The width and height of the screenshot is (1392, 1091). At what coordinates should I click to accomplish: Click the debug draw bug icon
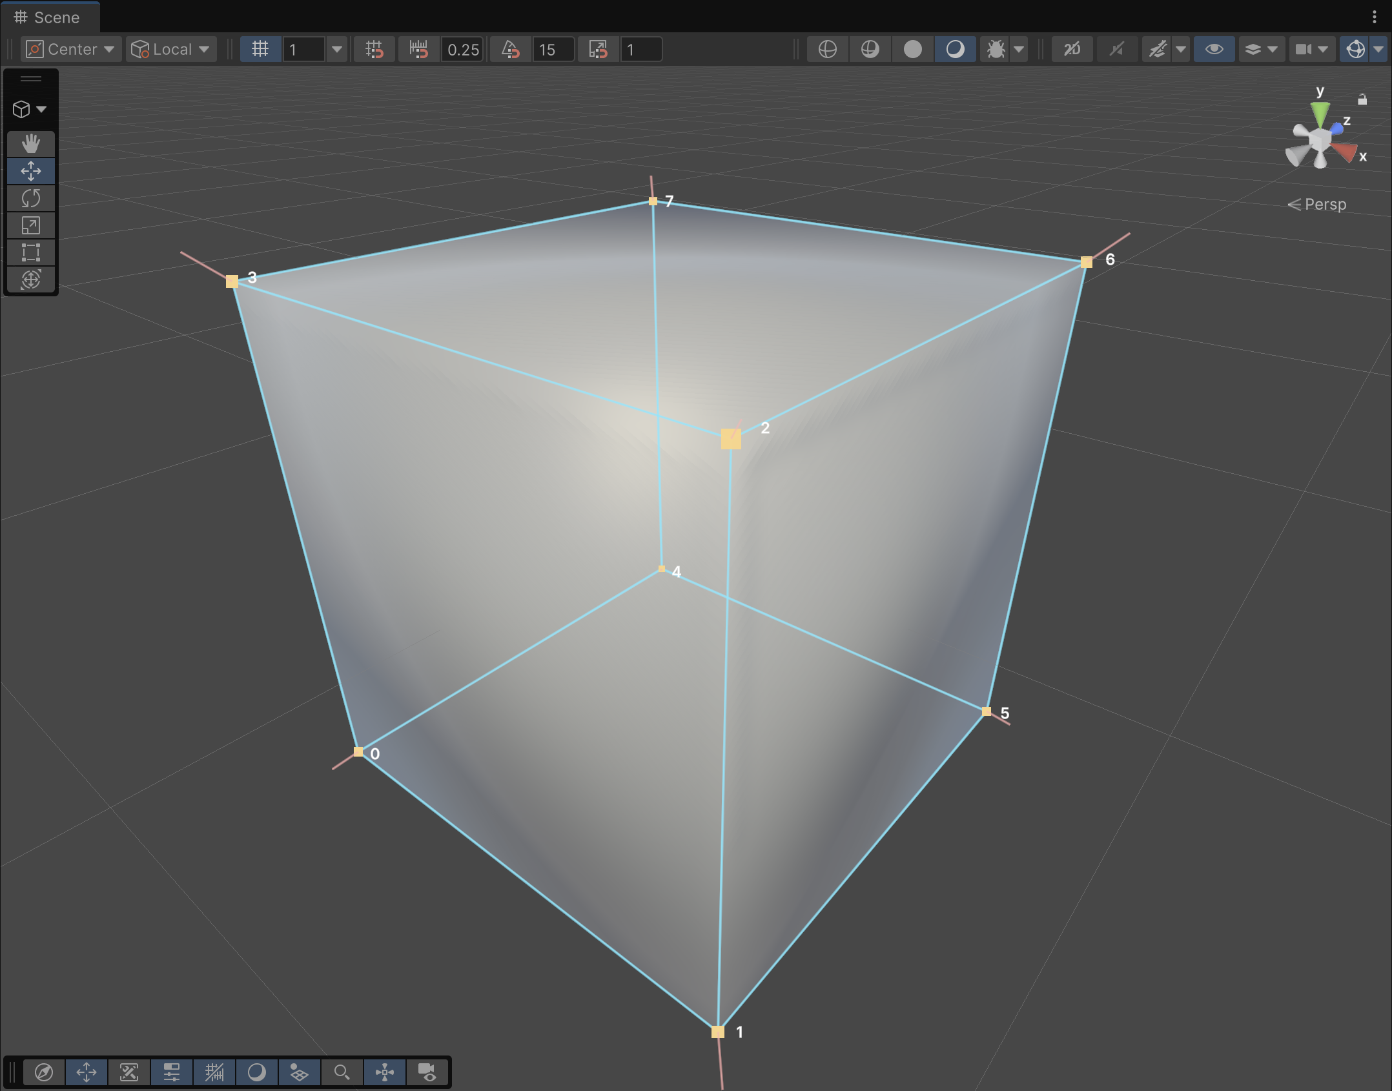[x=996, y=49]
